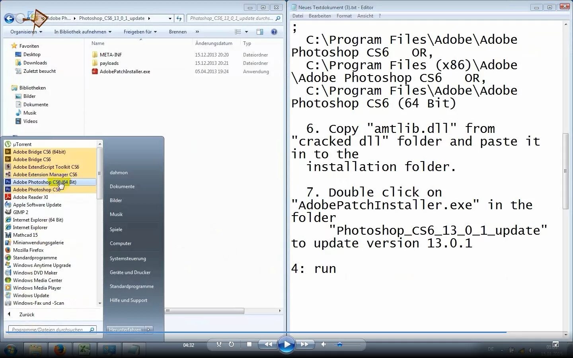
Task: Toggle Explorer preview pane icon
Action: pyautogui.click(x=260, y=32)
